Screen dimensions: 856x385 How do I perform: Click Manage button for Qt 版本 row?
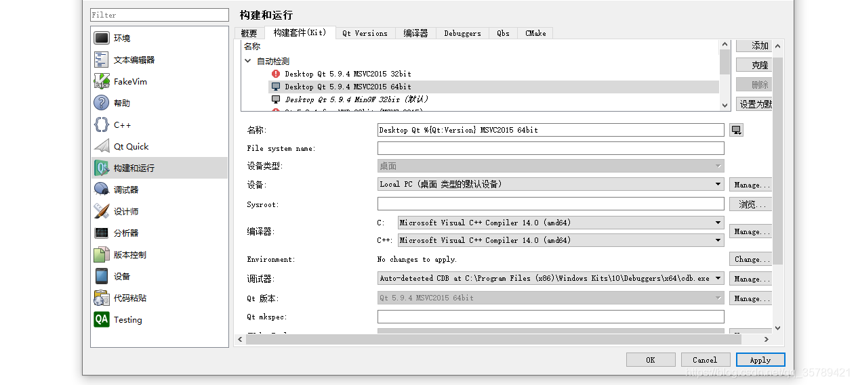(x=751, y=298)
